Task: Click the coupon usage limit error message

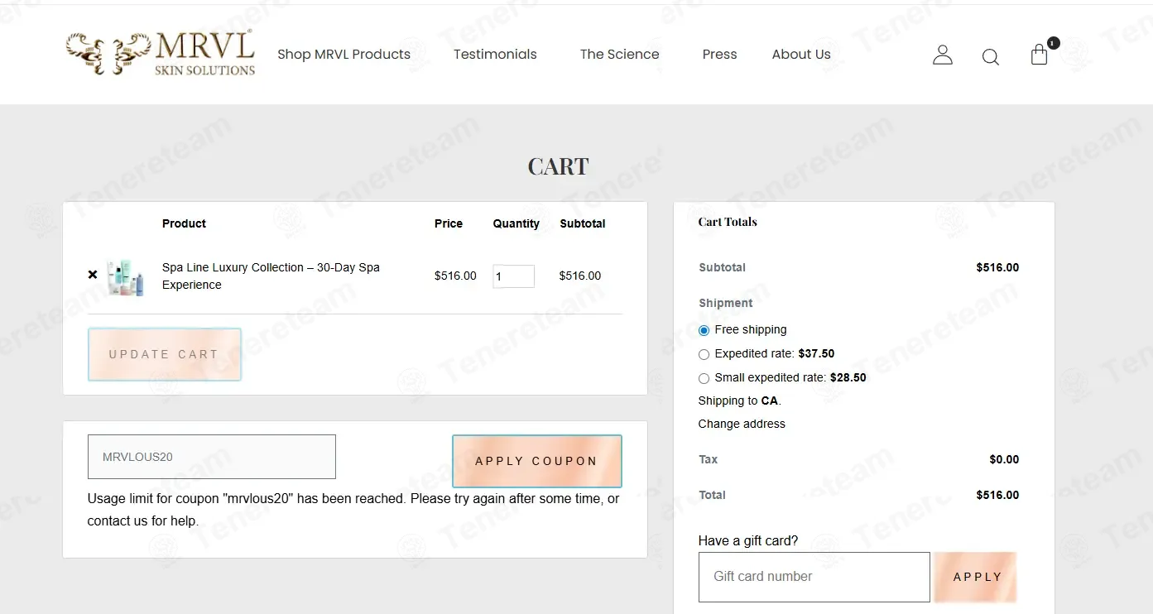Action: pyautogui.click(x=353, y=510)
